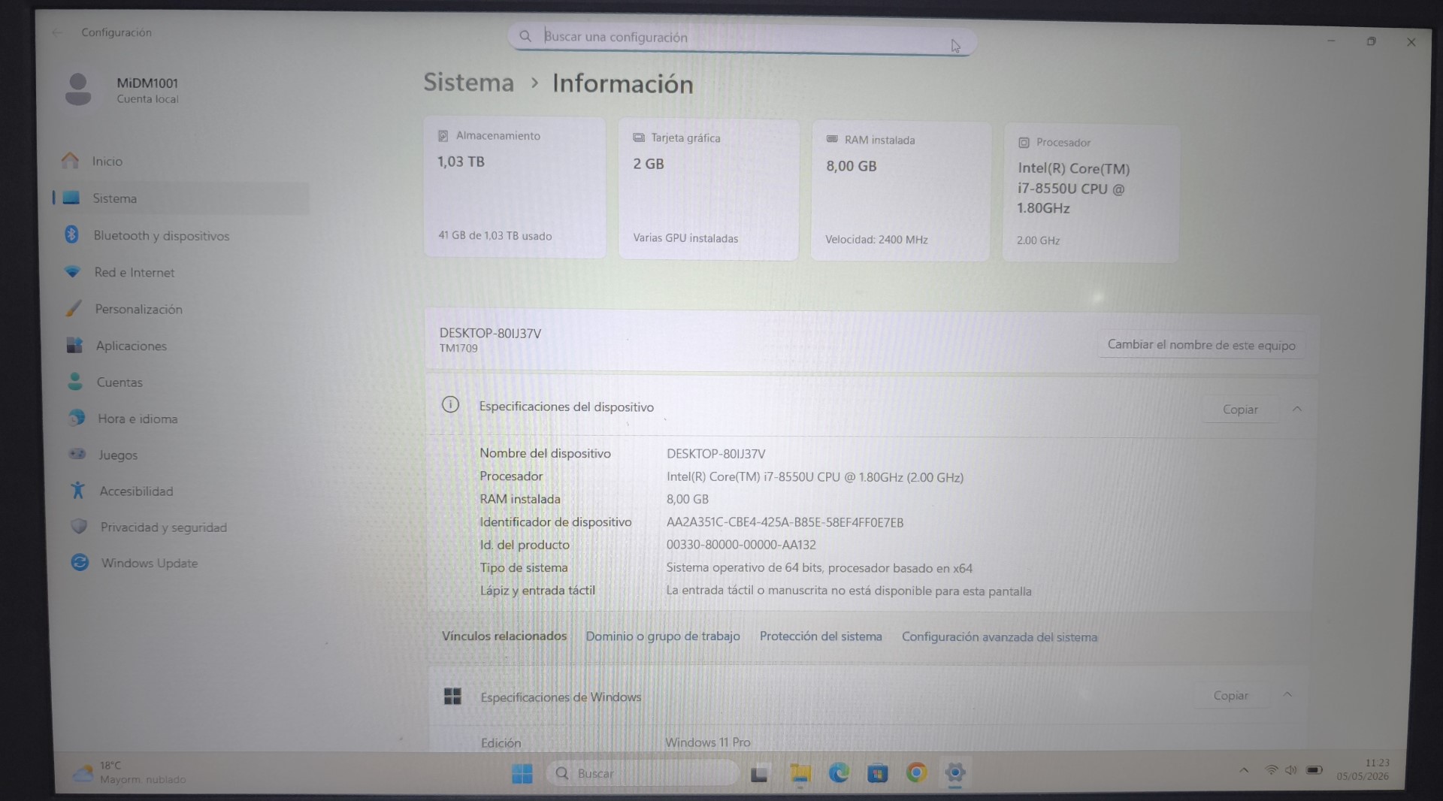The width and height of the screenshot is (1443, 801).
Task: Open the MiDM1001 account avatar
Action: 78,89
